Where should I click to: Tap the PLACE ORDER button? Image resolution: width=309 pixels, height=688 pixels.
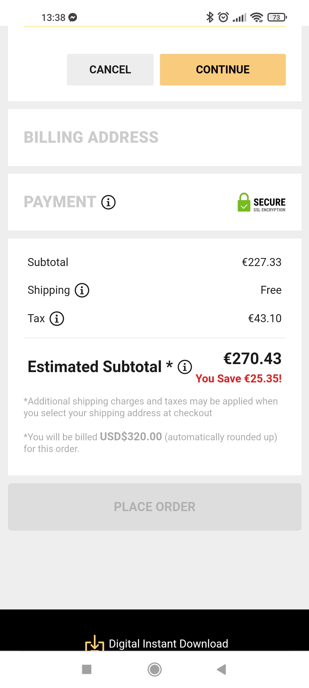[154, 507]
